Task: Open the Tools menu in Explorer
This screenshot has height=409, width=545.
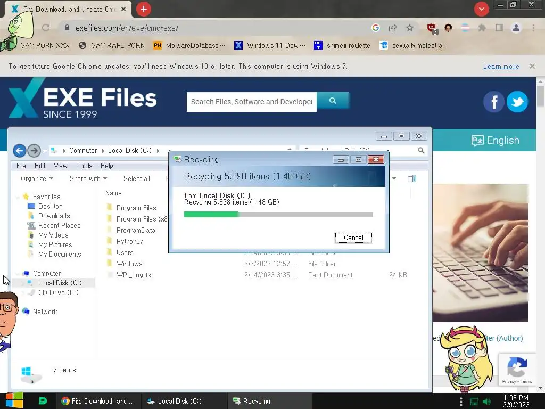Action: click(x=84, y=166)
